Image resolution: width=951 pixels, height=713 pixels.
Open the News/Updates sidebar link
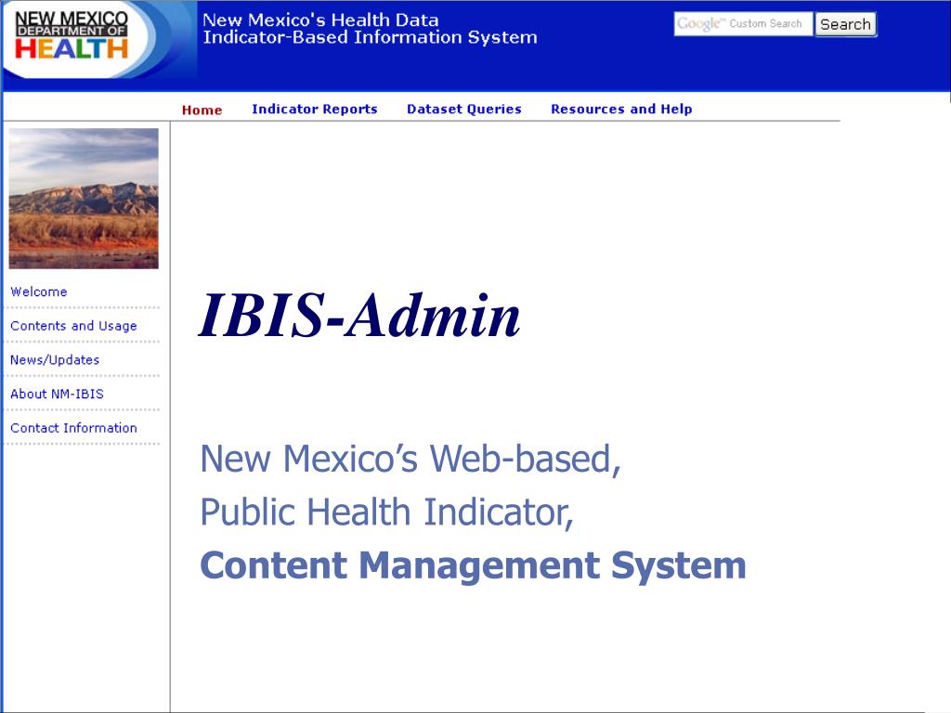[x=55, y=359]
